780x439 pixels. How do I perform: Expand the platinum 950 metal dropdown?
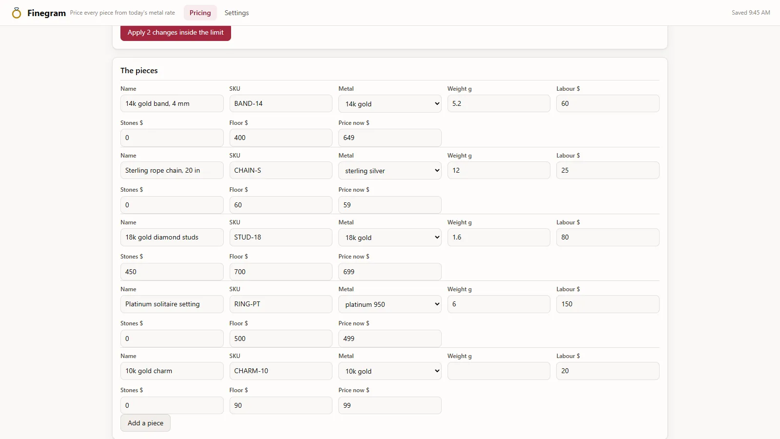pos(390,304)
